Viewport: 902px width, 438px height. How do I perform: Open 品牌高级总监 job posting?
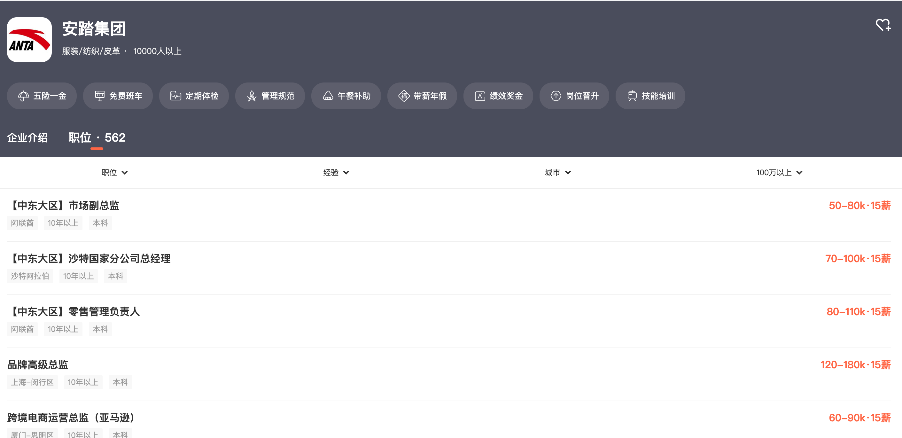(x=38, y=365)
